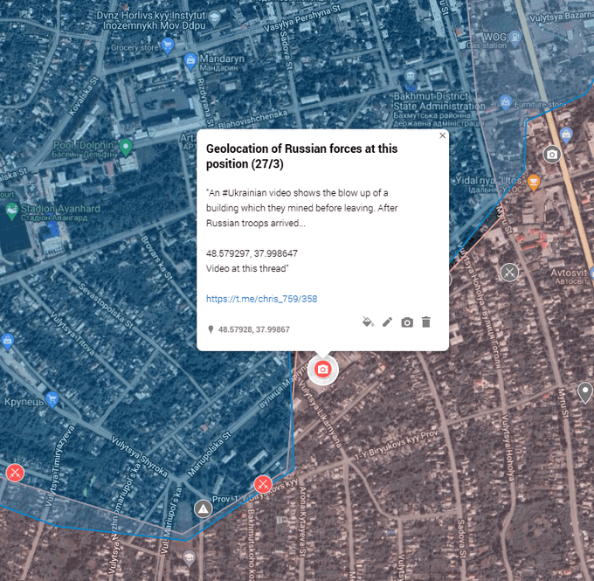Delete the feature with the trash icon

(426, 322)
